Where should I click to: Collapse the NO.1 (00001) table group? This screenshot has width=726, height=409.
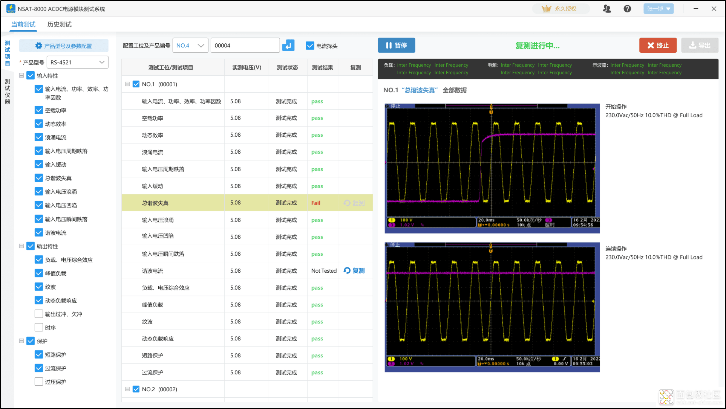click(x=127, y=84)
